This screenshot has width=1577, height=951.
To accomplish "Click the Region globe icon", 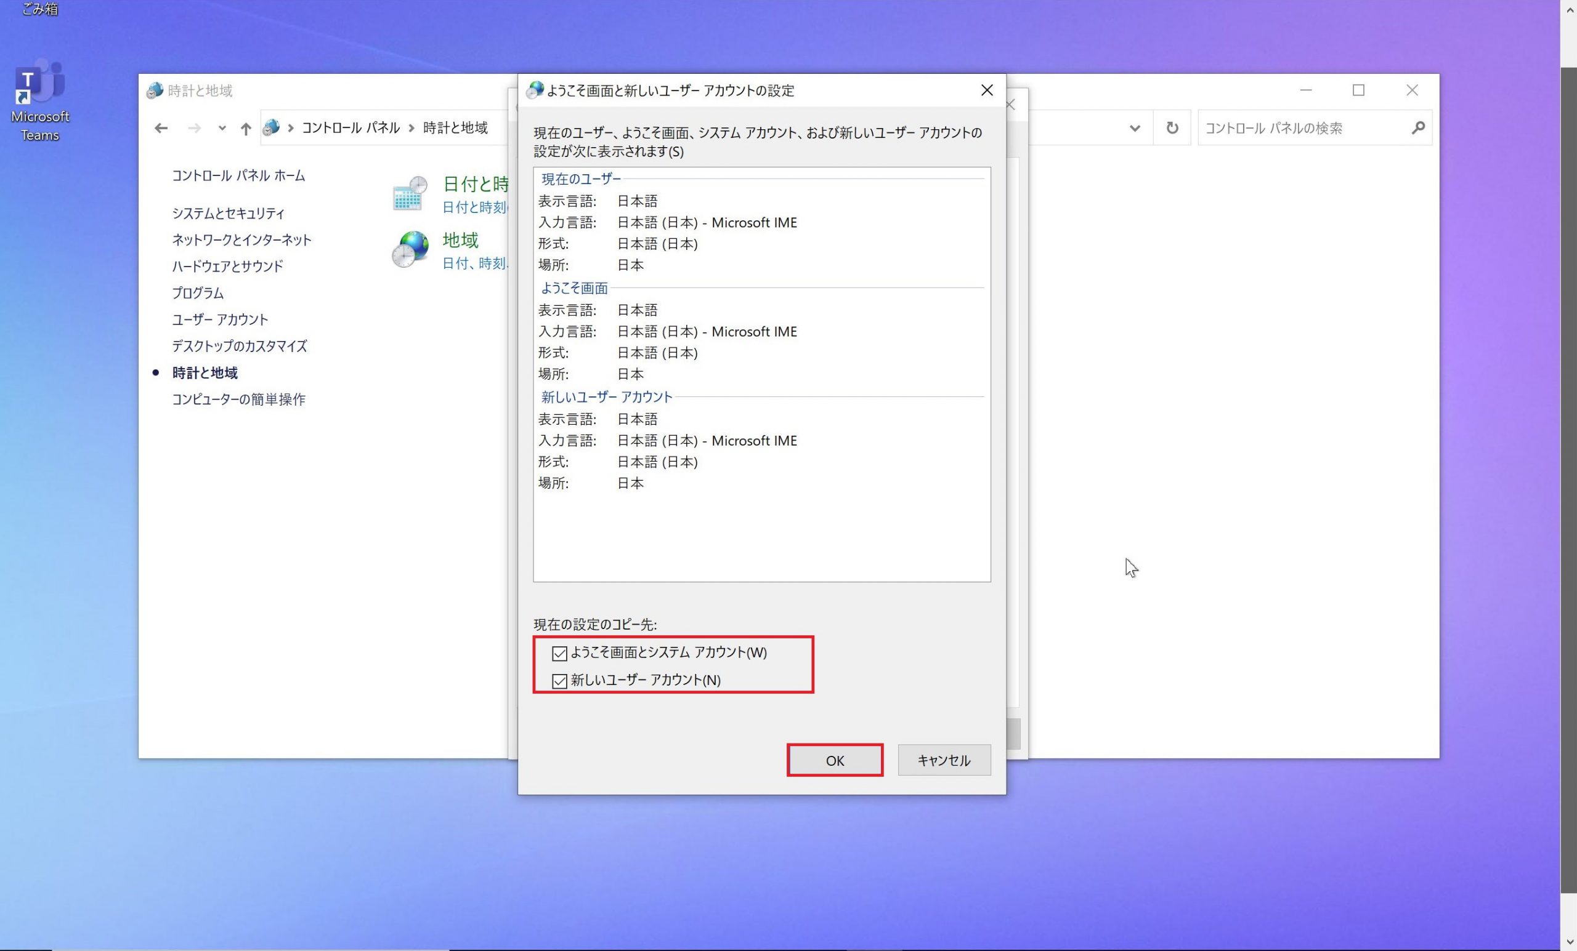I will (x=410, y=249).
